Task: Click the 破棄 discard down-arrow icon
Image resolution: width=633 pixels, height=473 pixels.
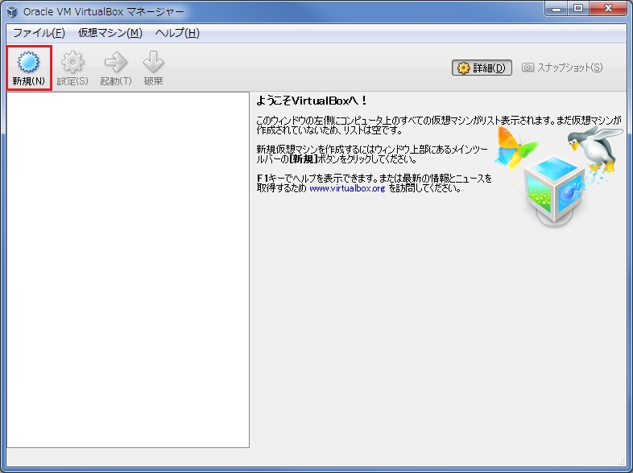Action: point(153,68)
